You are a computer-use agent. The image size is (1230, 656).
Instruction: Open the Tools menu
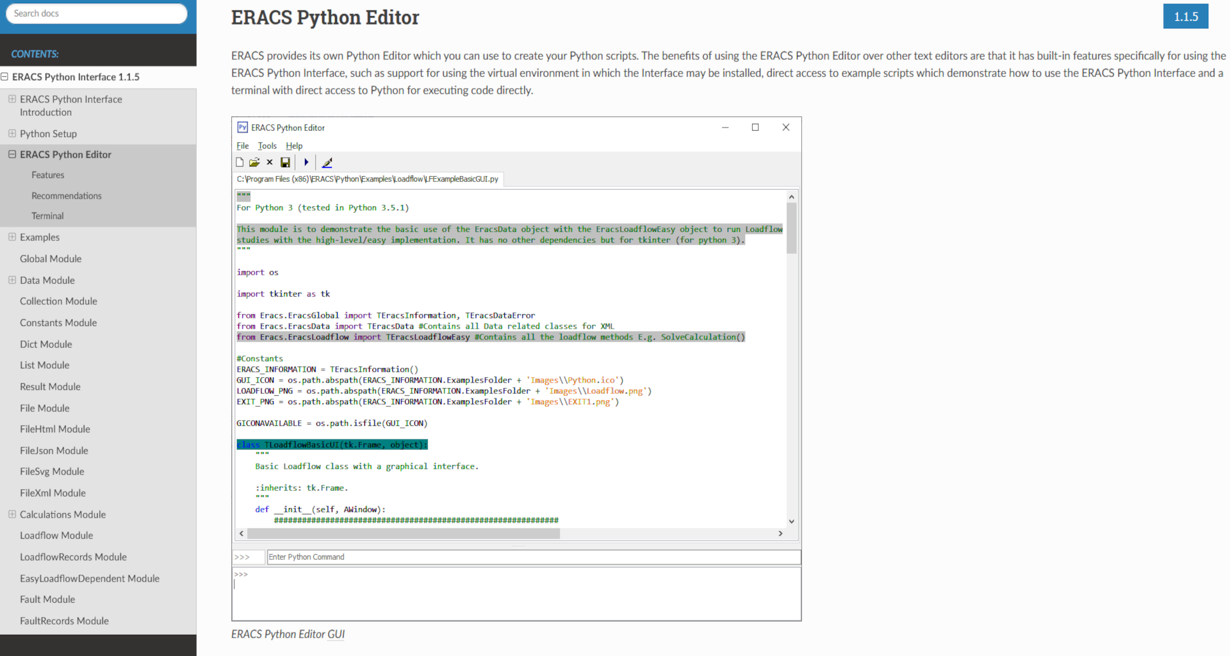click(x=267, y=145)
